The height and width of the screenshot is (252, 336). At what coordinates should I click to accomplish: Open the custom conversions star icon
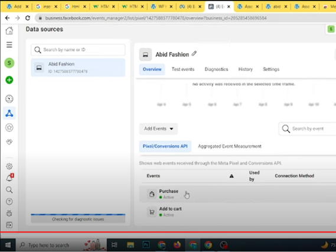click(x=9, y=127)
